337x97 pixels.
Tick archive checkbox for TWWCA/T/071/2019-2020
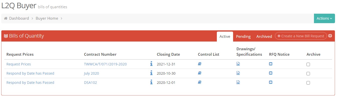(308, 64)
